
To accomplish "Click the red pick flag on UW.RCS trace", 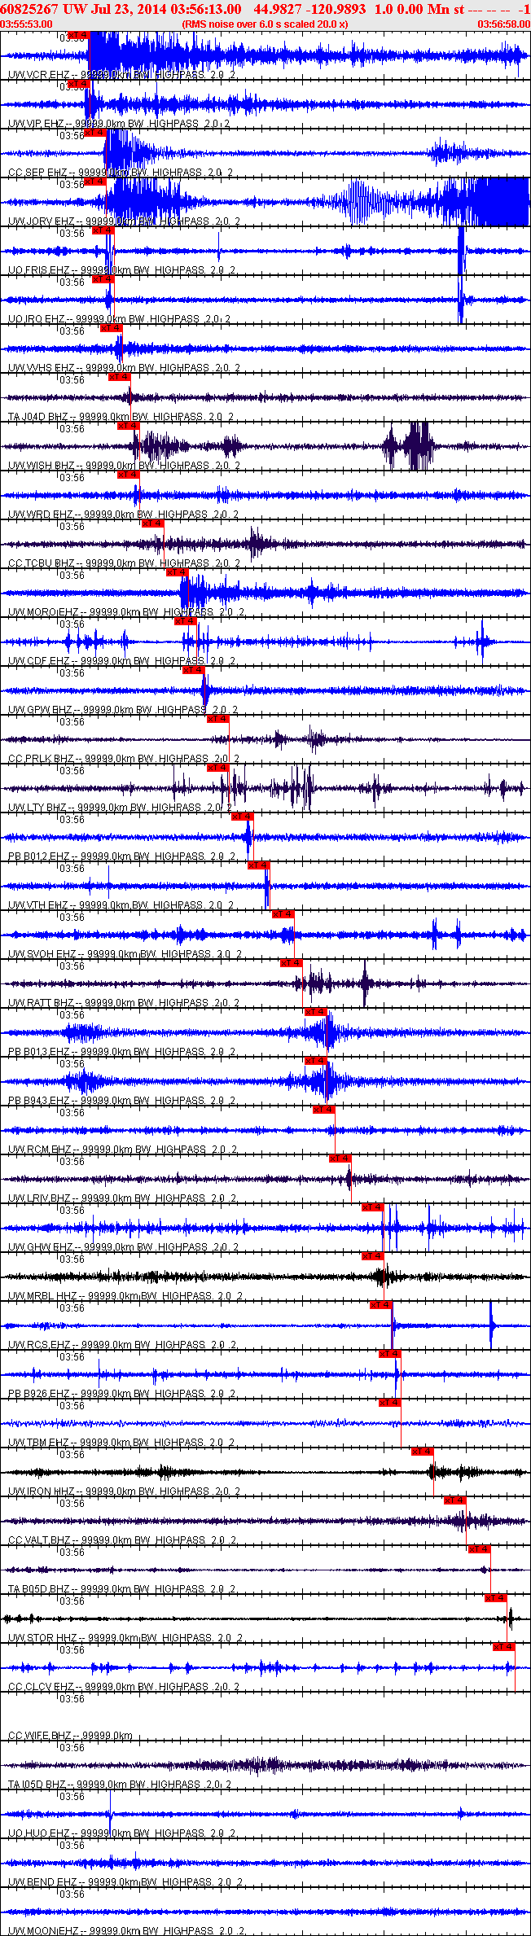I will tap(380, 1305).
